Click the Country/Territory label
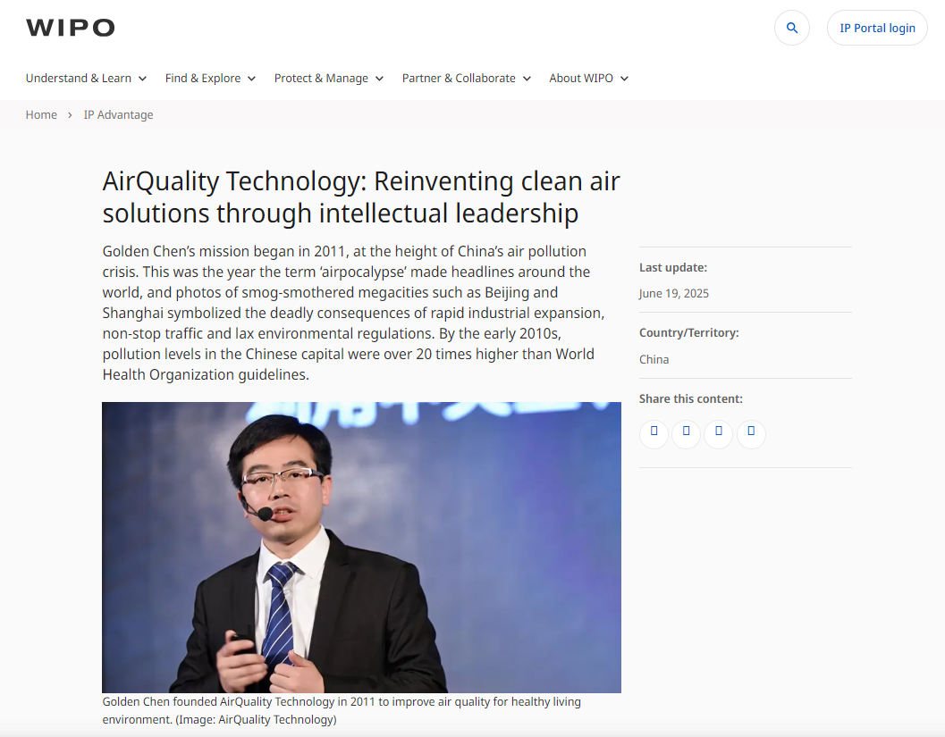 click(x=689, y=333)
